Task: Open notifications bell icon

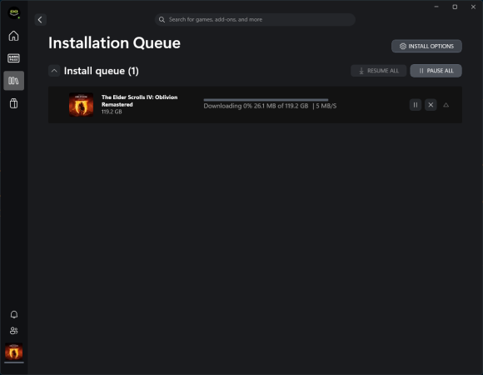Action: click(14, 315)
